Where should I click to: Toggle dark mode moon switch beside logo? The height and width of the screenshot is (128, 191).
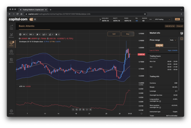(x=31, y=19)
